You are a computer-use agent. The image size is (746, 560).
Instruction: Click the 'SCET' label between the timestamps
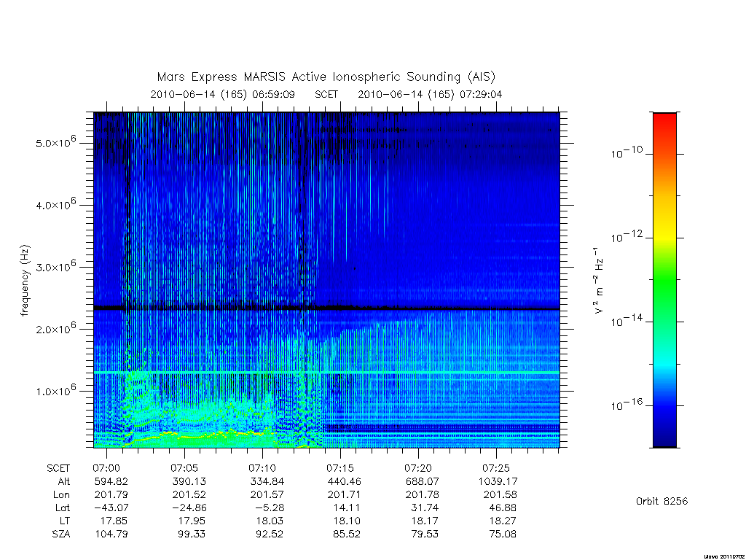tap(326, 94)
